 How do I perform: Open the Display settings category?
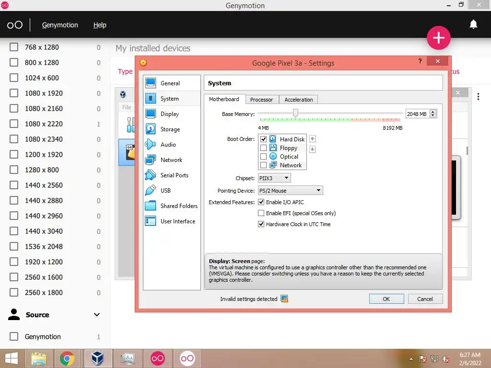point(171,114)
